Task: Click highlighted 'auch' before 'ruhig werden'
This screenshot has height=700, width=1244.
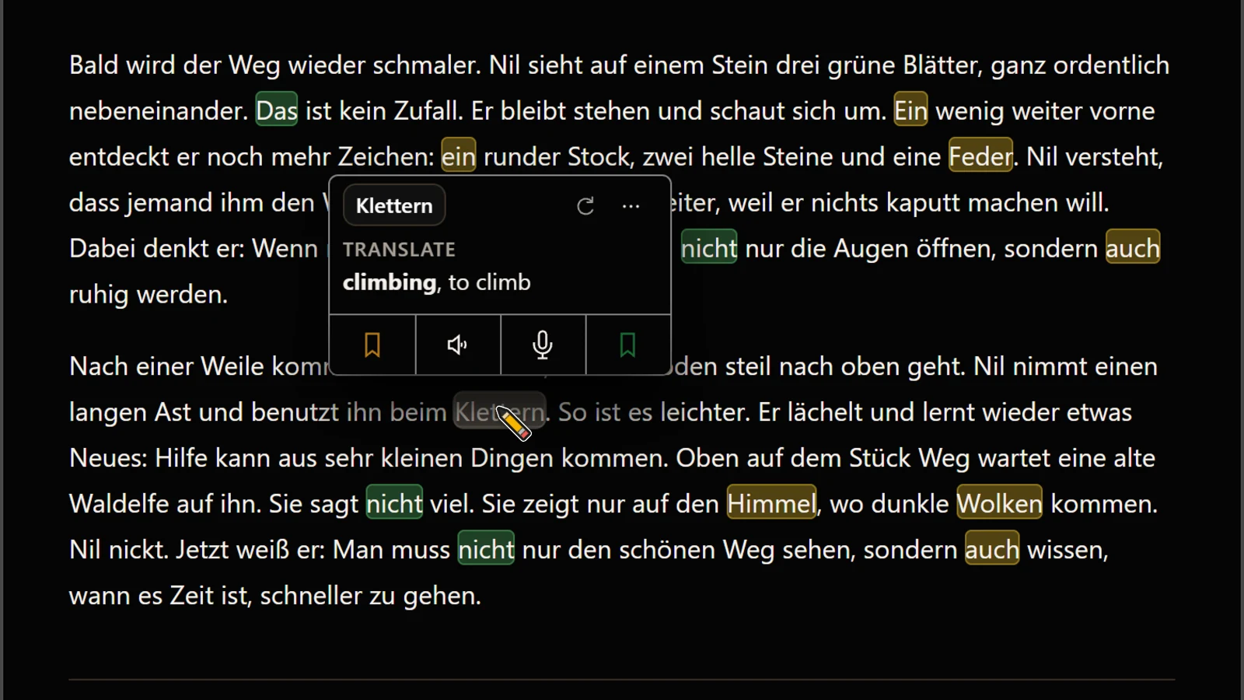Action: click(x=1133, y=248)
